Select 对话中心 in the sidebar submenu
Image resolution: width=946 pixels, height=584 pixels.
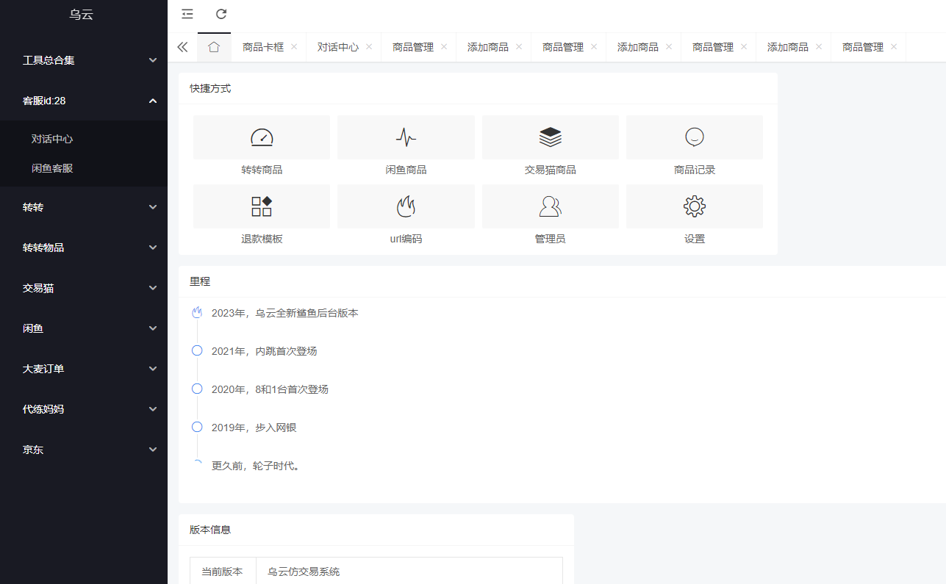(52, 139)
